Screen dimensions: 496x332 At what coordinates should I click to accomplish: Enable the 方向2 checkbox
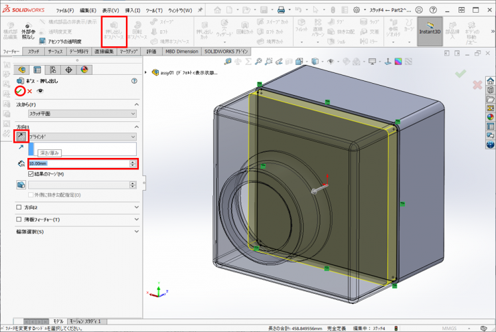(x=19, y=207)
